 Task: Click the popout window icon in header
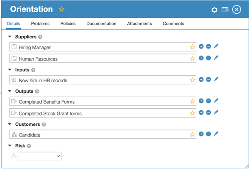(225, 10)
